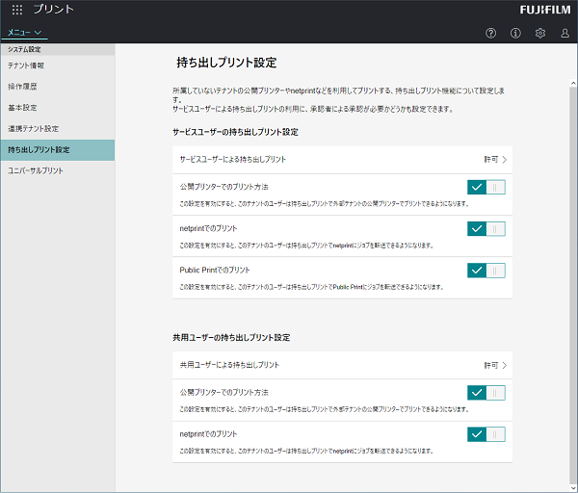Image resolution: width=578 pixels, height=493 pixels.
Task: Select 持ち出しプリント設定 in the sidebar
Action: pos(58,150)
